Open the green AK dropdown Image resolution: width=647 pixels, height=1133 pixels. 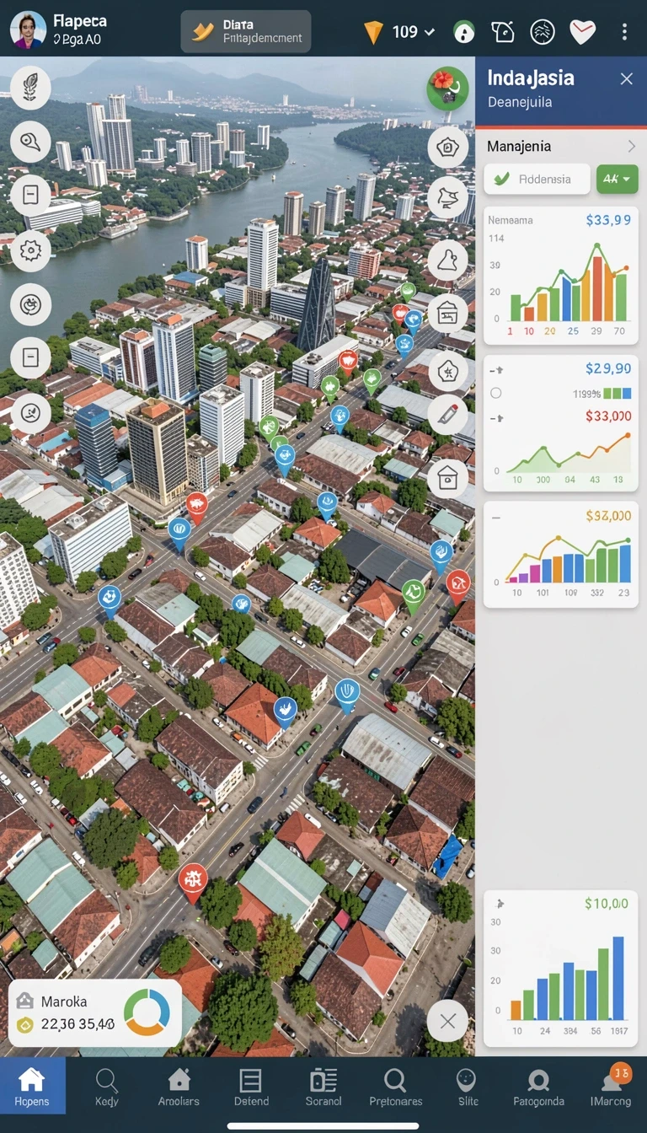[618, 179]
